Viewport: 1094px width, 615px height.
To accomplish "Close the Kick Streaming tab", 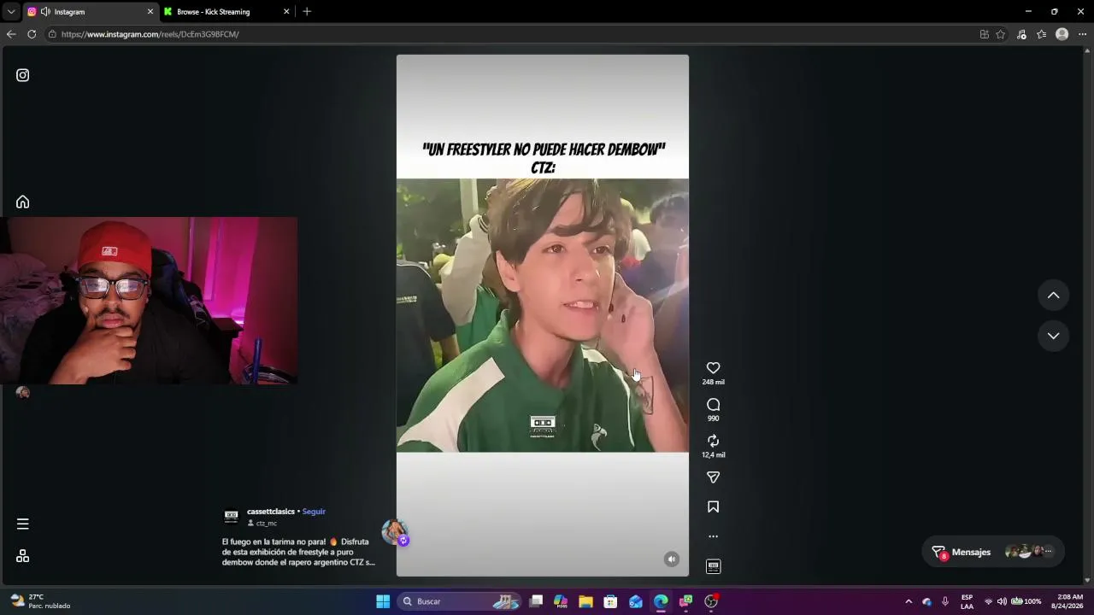I will [x=286, y=12].
